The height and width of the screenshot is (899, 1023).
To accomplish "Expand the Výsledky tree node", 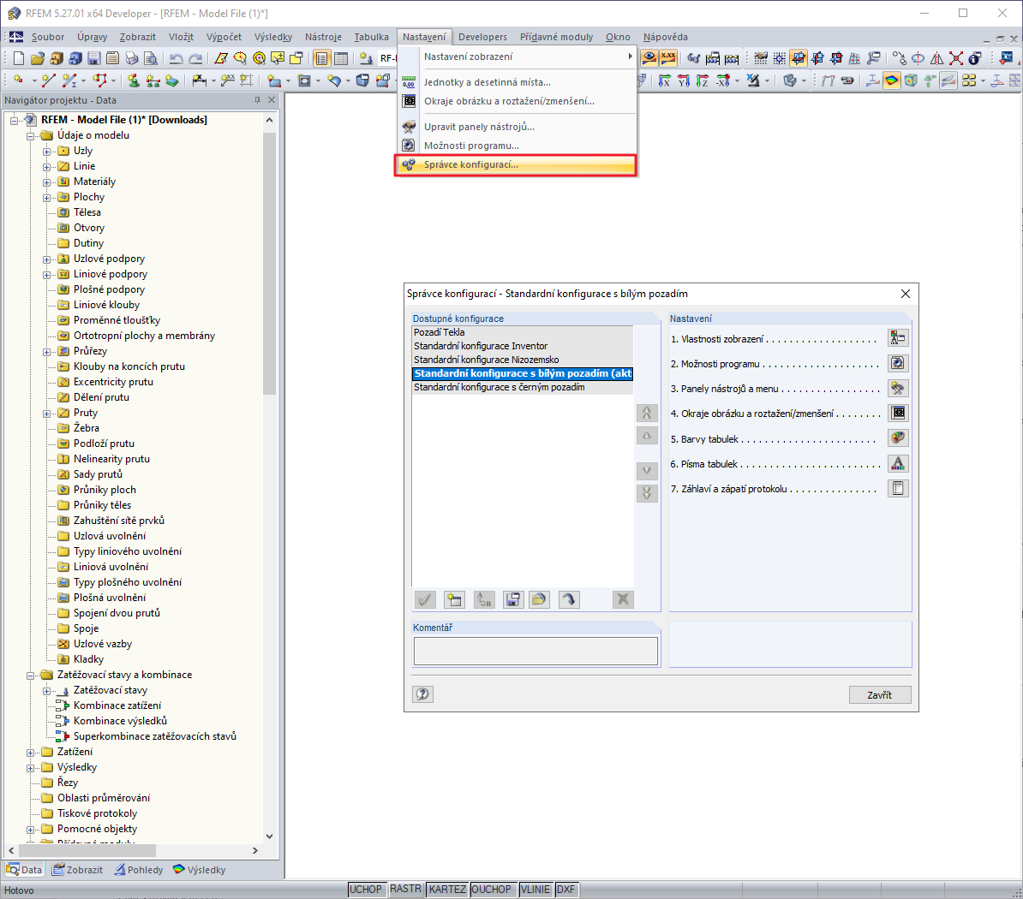I will pos(30,768).
